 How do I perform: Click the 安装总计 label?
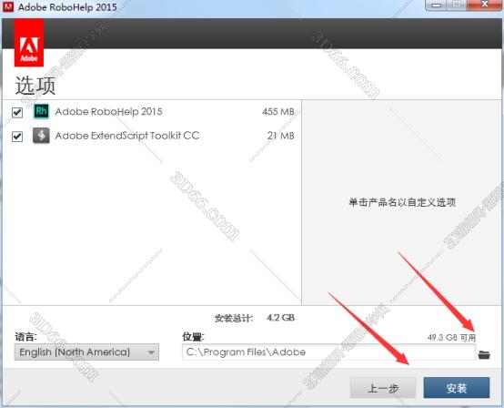pos(234,318)
